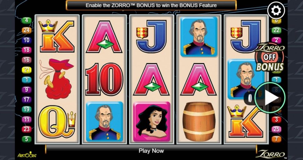This screenshot has height=160, width=303.
Task: Spin the reels with the play arrow
Action: (x=270, y=98)
